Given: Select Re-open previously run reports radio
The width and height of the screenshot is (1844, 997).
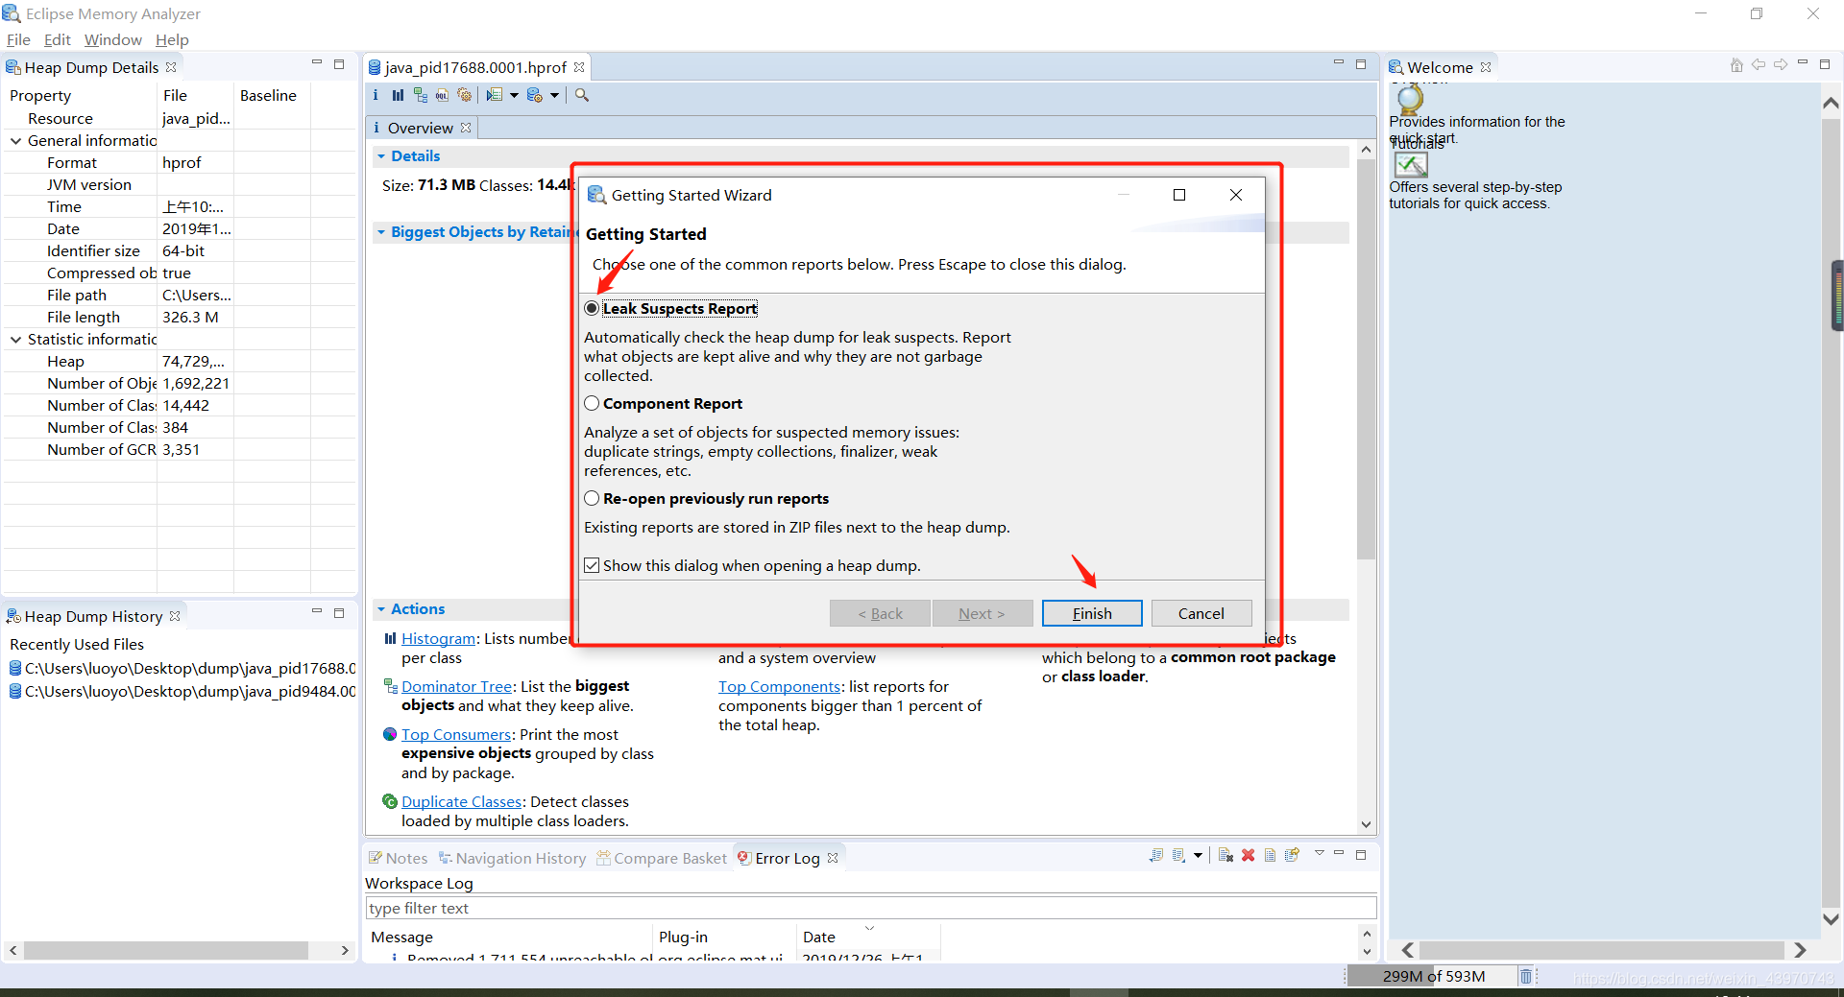Looking at the screenshot, I should click(592, 498).
